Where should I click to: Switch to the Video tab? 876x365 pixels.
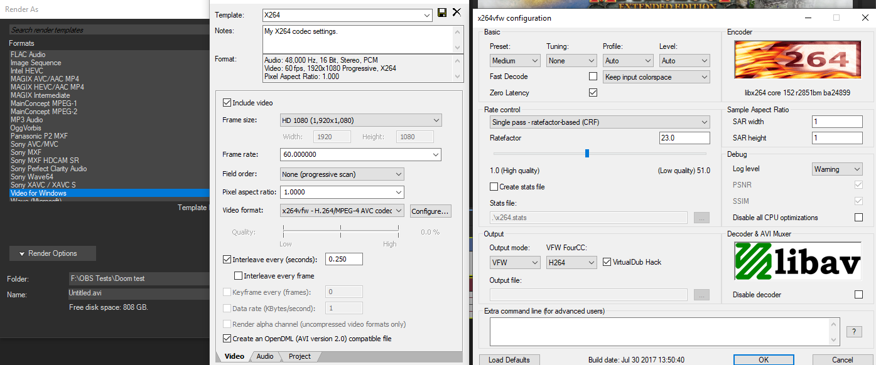(234, 356)
